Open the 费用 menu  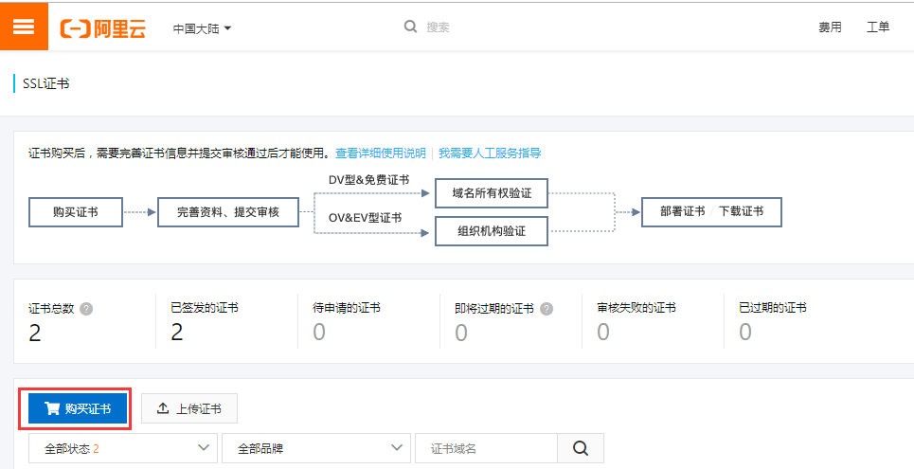point(830,27)
